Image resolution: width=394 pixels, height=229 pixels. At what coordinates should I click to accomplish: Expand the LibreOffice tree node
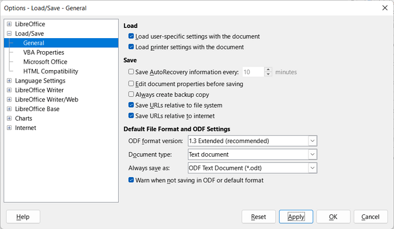click(9, 24)
